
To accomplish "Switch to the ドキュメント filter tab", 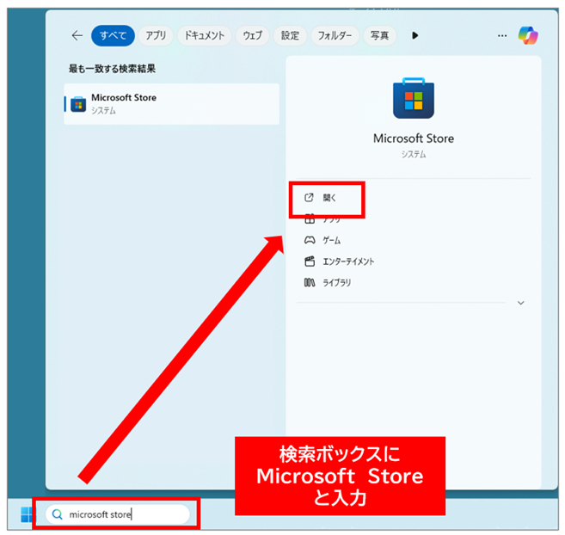I will click(205, 35).
